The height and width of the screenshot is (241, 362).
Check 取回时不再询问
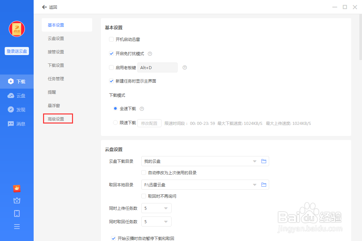[x=143, y=196]
